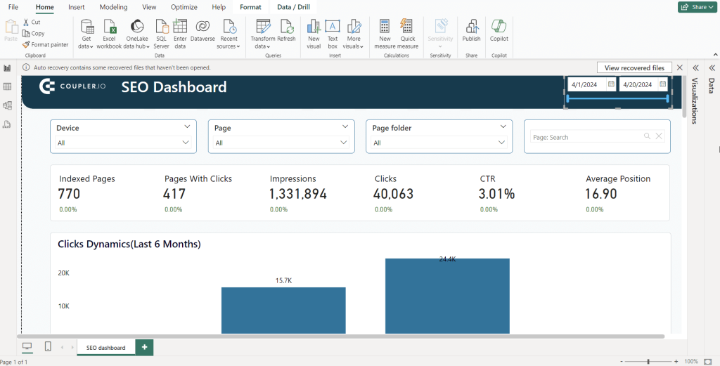The height and width of the screenshot is (366, 720).
Task: Click the date range slider bar
Action: click(x=617, y=98)
